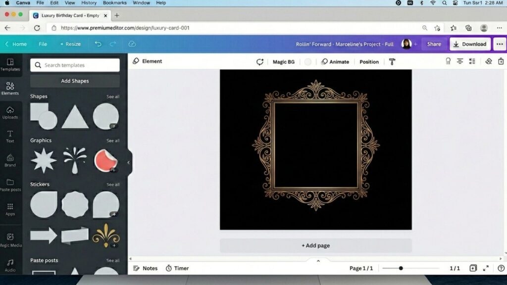Image resolution: width=507 pixels, height=285 pixels.
Task: Select the eight-point star graphic
Action: 44,161
